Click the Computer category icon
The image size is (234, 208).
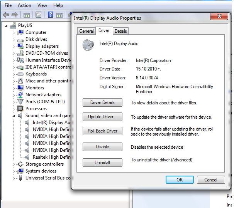click(x=20, y=32)
